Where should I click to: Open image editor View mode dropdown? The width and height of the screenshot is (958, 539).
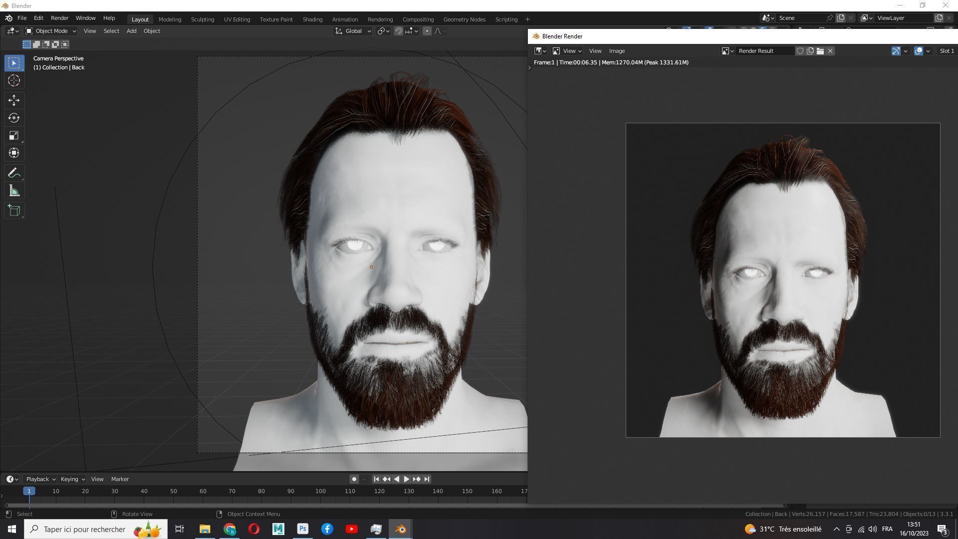pyautogui.click(x=567, y=51)
